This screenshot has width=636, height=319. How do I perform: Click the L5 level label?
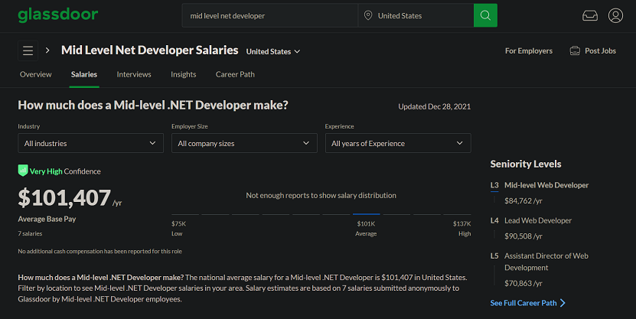coord(494,256)
